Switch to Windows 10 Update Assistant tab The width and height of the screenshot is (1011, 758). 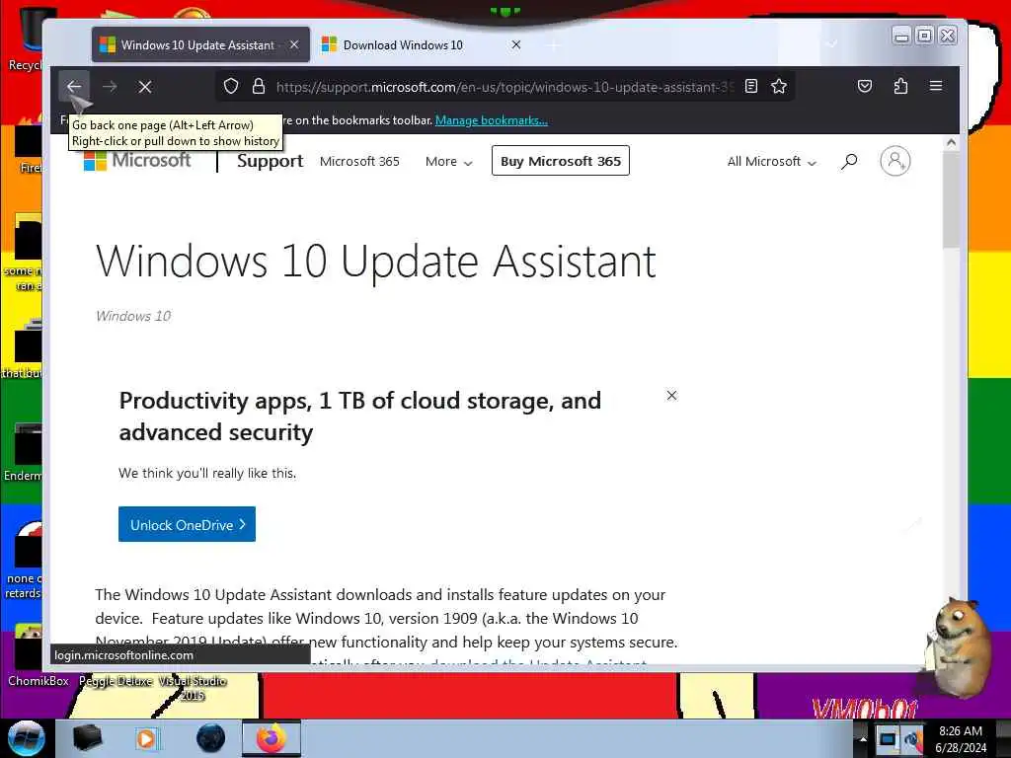click(x=199, y=45)
